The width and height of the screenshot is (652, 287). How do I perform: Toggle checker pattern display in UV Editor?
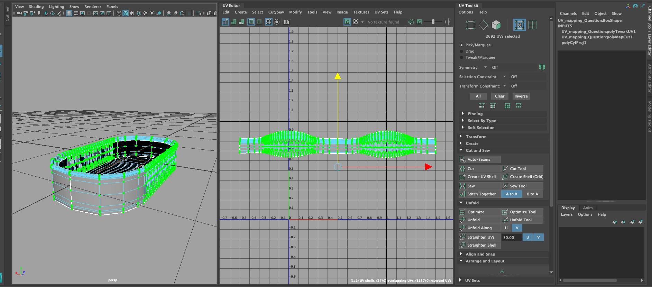pos(355,22)
